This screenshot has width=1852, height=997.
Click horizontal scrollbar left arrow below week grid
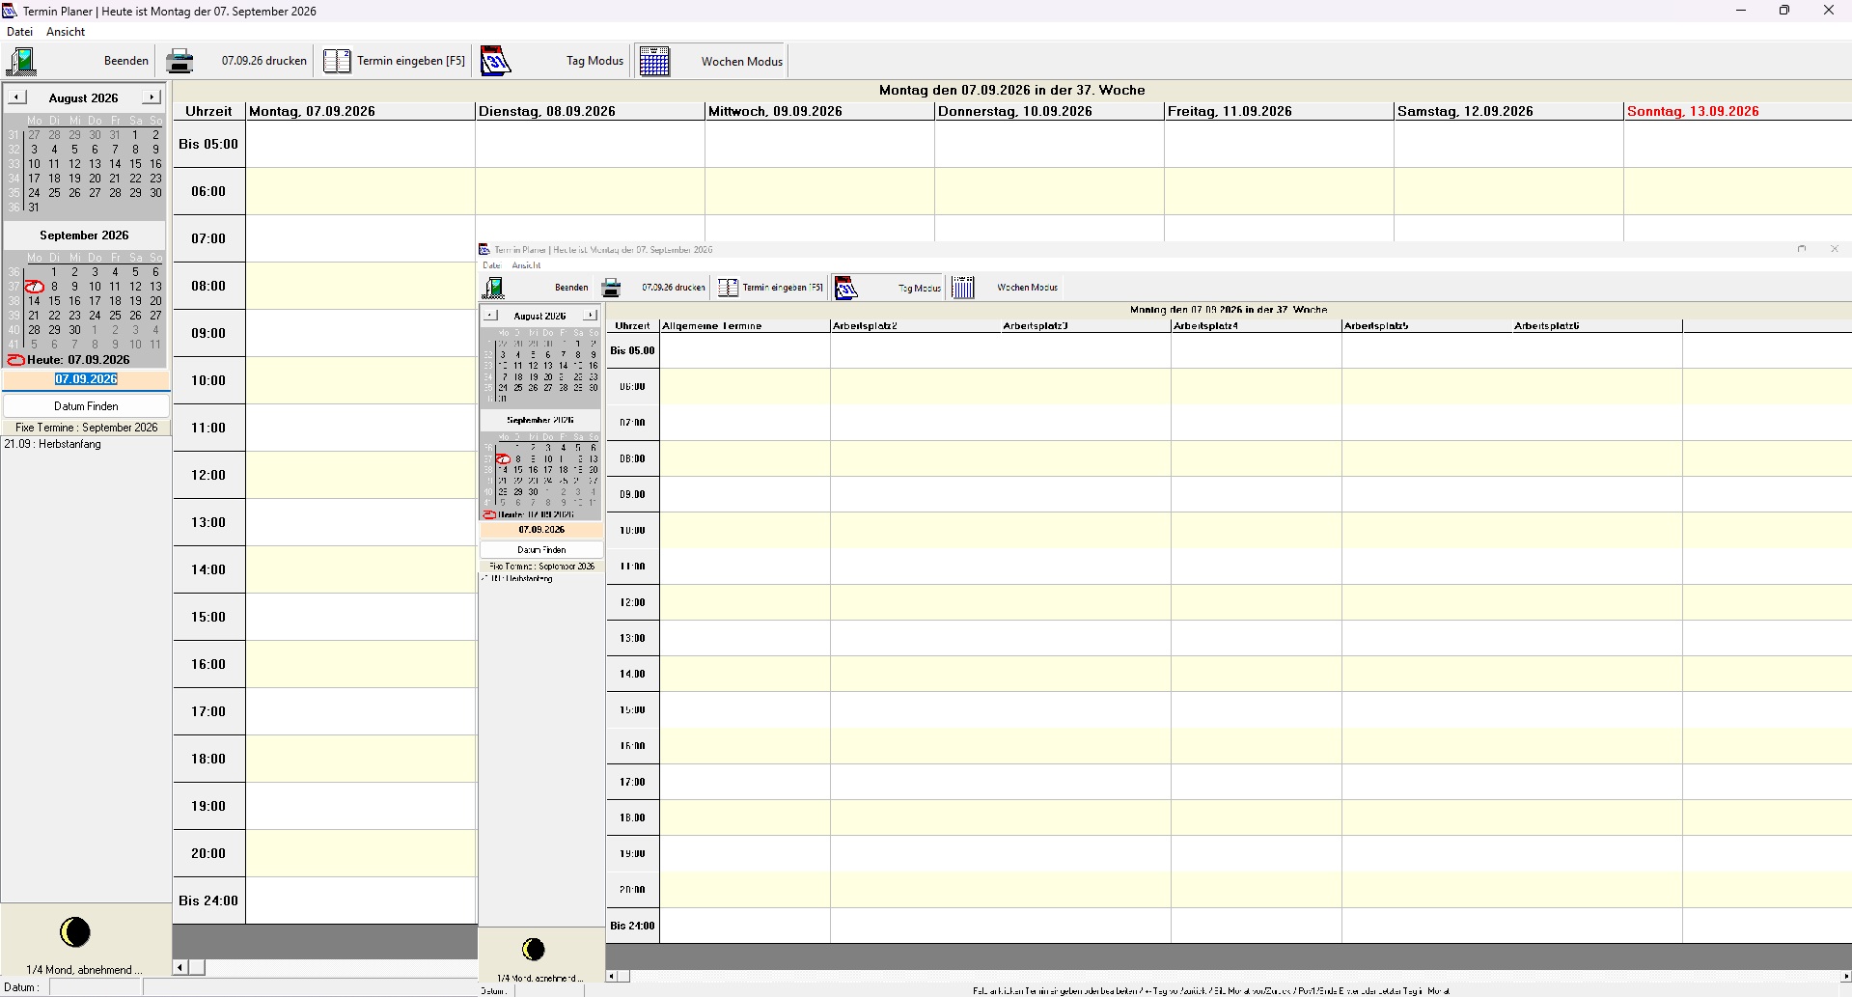(x=180, y=967)
